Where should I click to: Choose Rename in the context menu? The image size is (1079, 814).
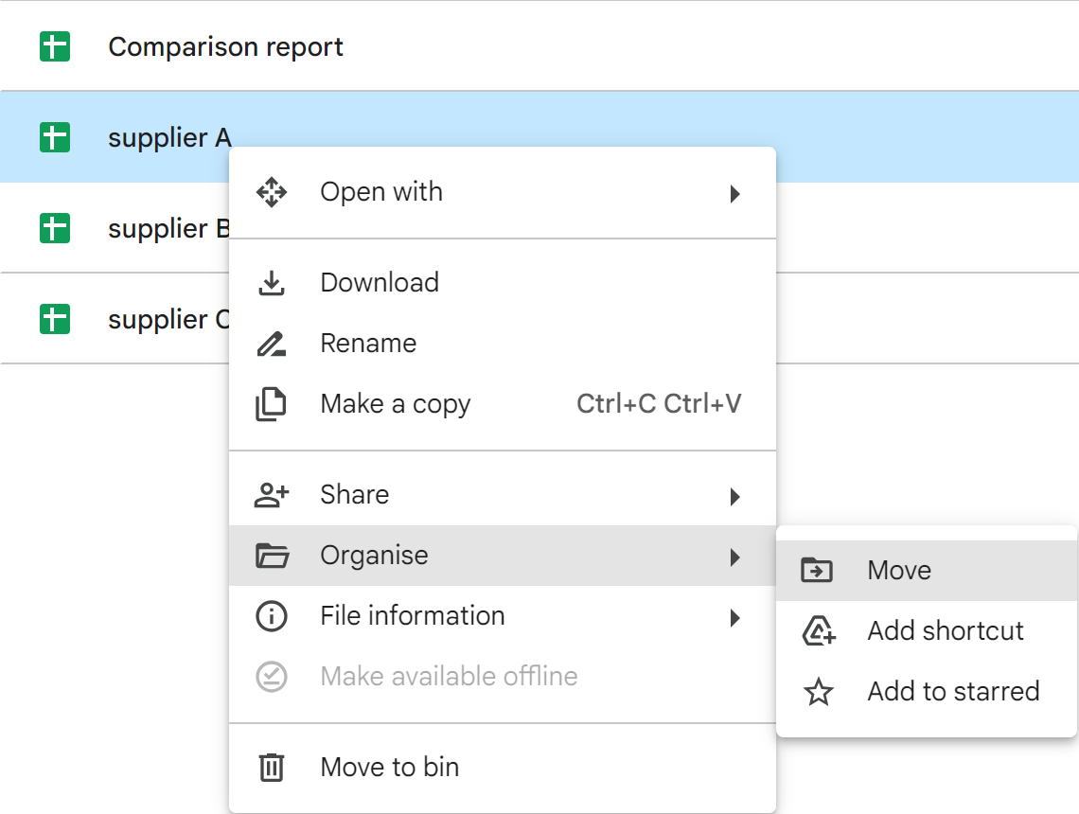click(x=503, y=344)
